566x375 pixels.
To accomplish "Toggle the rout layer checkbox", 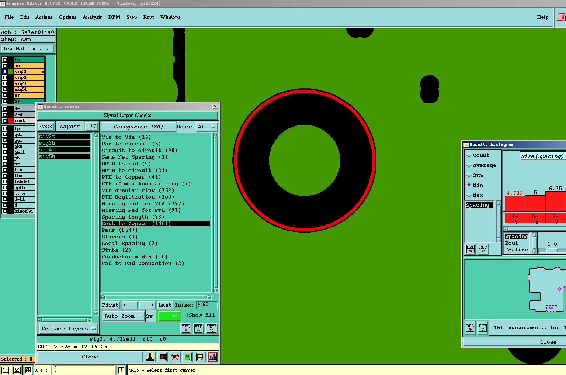I will [x=5, y=121].
